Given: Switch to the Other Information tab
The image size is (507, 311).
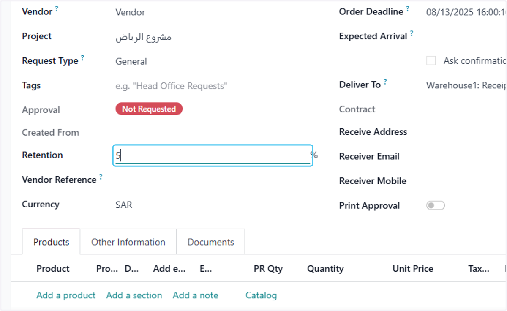Looking at the screenshot, I should [x=128, y=242].
